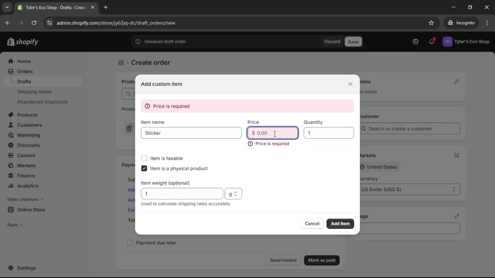The width and height of the screenshot is (495, 278).
Task: Click the Item weight input
Action: [x=182, y=194]
